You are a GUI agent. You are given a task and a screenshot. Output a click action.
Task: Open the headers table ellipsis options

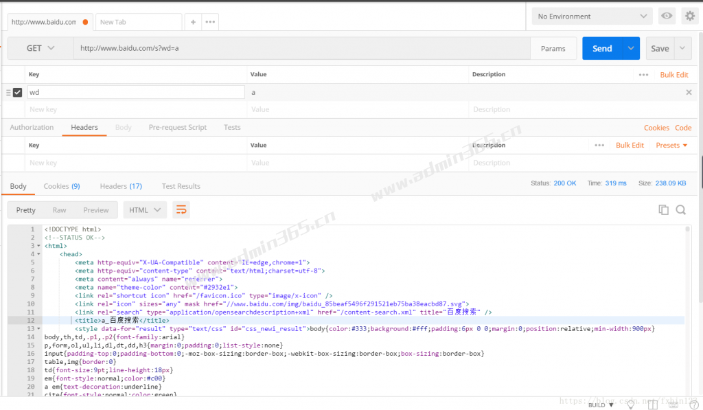[x=599, y=146]
